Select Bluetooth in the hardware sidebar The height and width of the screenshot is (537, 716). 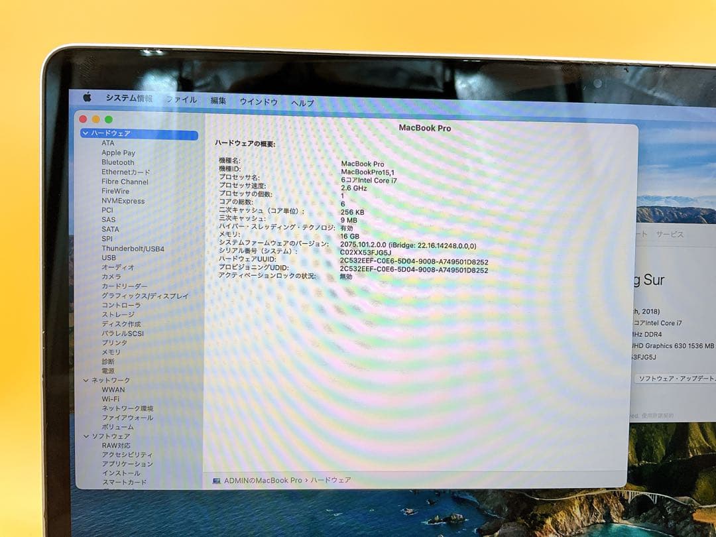coord(116,162)
